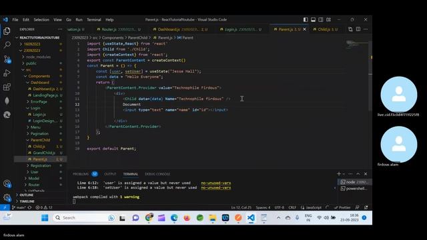Create a new terminal with plus icon
The height and width of the screenshot is (240, 427).
[338, 173]
